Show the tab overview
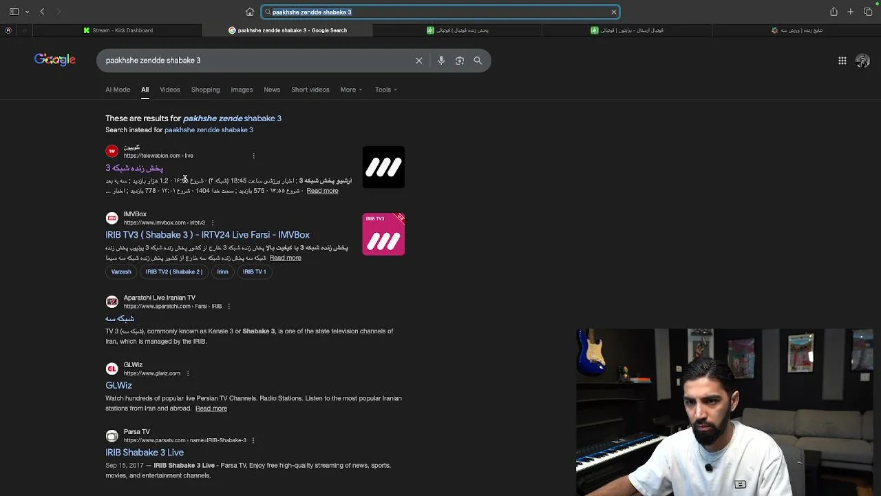Viewport: 881px width, 496px height. pos(868,12)
